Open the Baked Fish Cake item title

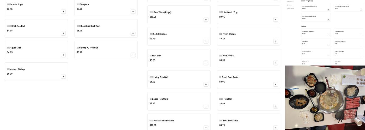point(160,99)
